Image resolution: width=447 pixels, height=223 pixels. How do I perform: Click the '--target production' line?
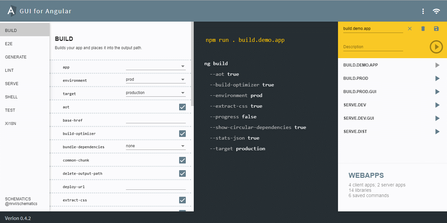pyautogui.click(x=238, y=149)
